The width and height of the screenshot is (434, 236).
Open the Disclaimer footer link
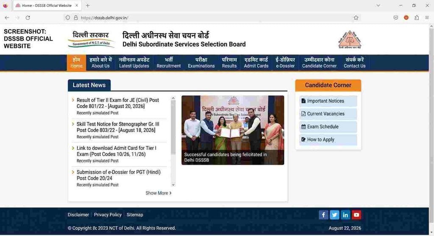click(78, 215)
